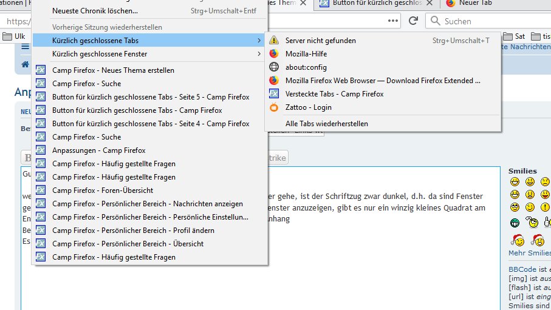Open history entry Camp Firefox - Foren-Übersicht
Image resolution: width=551 pixels, height=310 pixels.
pos(150,190)
